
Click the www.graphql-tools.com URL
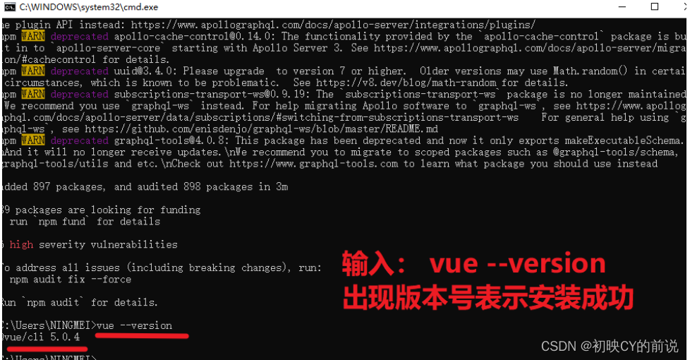click(314, 164)
